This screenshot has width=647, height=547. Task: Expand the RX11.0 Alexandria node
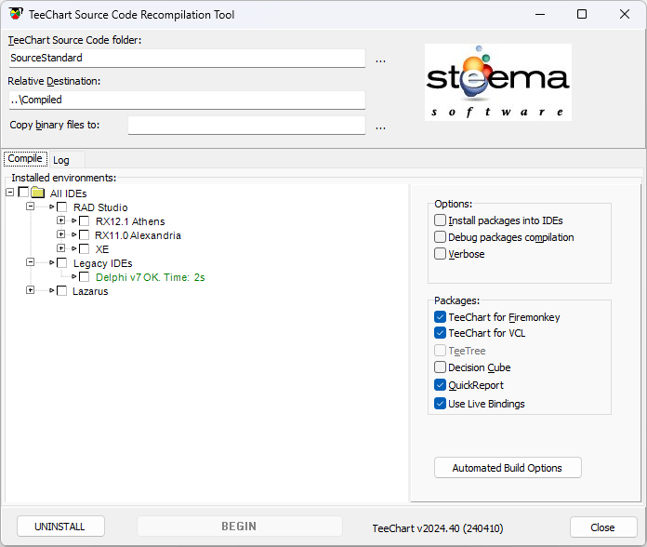click(60, 234)
